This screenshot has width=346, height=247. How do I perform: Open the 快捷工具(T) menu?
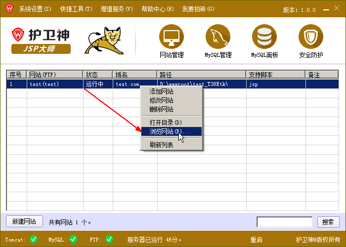(76, 9)
